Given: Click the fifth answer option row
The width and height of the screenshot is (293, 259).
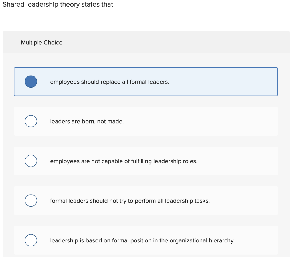Looking at the screenshot, I should (146, 240).
